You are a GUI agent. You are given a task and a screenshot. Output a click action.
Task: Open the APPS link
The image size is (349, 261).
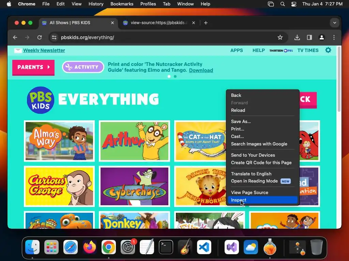[237, 50]
